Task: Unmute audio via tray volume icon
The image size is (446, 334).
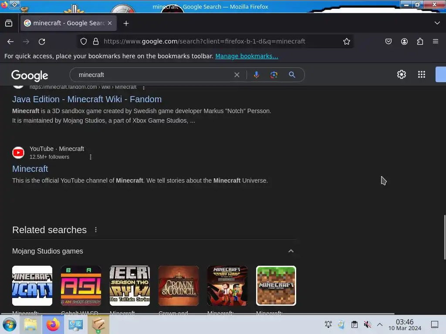Action: pos(367,324)
